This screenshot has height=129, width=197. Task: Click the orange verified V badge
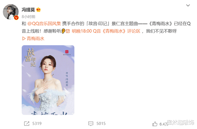coord(16,18)
